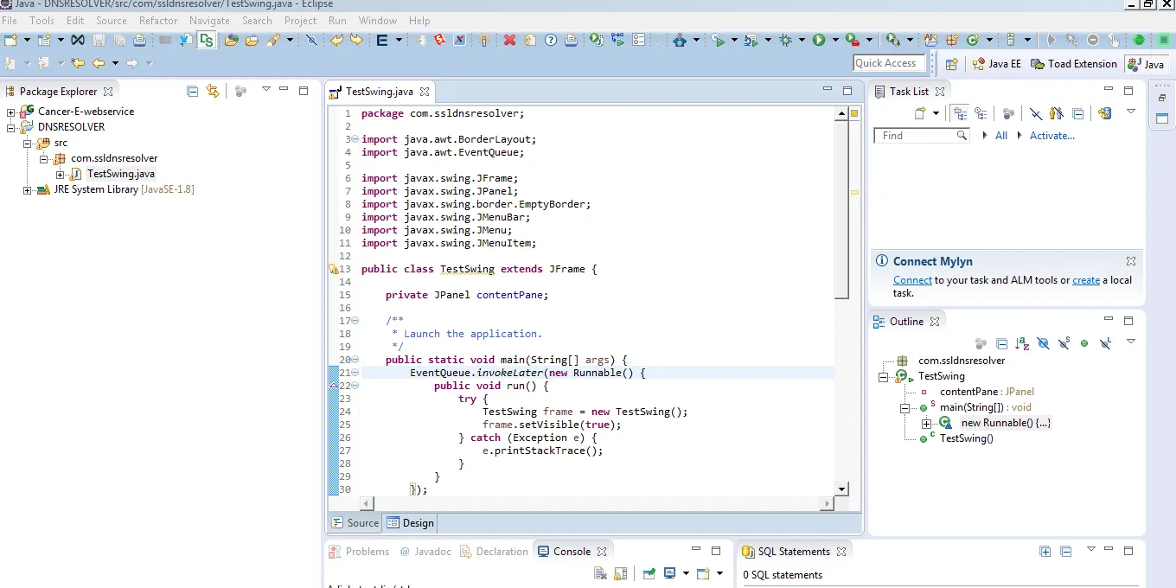This screenshot has height=588, width=1176.
Task: Click the green Run button in toolbar
Action: click(818, 40)
